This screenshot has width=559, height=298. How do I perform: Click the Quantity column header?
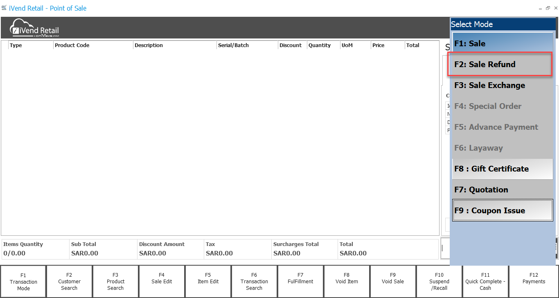[x=324, y=45]
